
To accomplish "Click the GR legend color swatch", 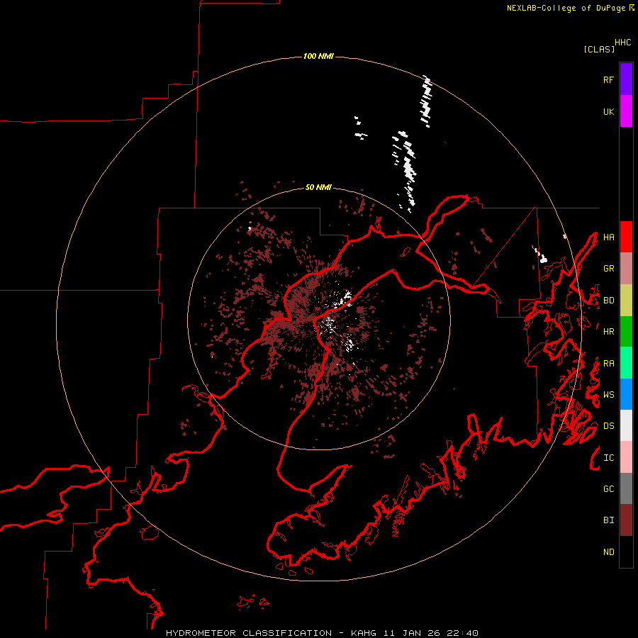I will (x=626, y=268).
